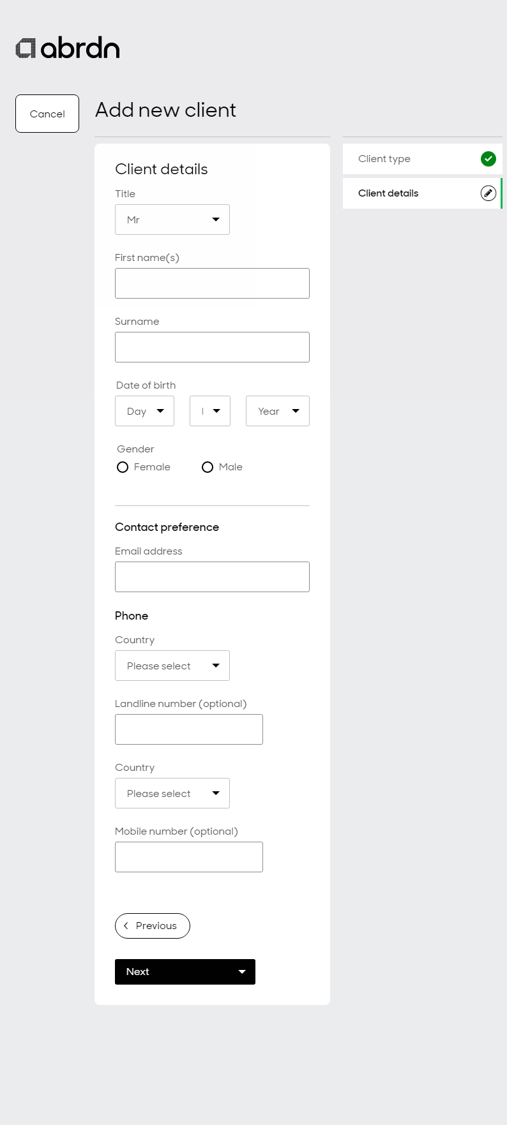Viewport: 507px width, 1125px height.
Task: Go back with the Previous button
Action: [x=153, y=926]
